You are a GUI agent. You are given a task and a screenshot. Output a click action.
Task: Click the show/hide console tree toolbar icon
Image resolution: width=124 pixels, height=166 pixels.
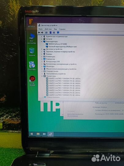tap(47, 33)
